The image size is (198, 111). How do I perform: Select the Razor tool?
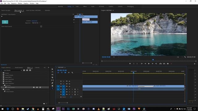click(52, 77)
